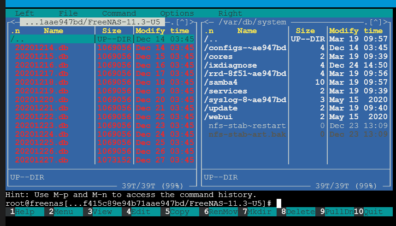Open the Left menu
The height and width of the screenshot is (226, 396).
point(24,13)
